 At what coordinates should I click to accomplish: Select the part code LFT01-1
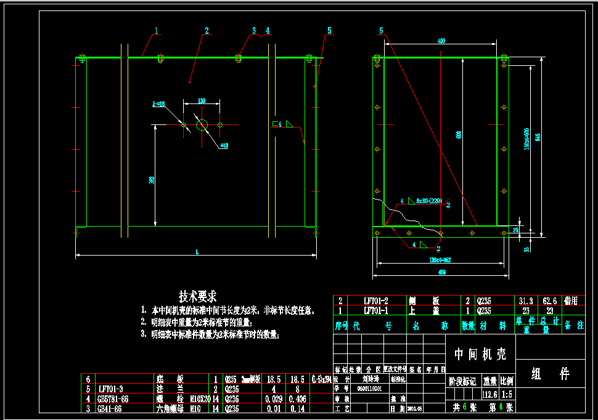pyautogui.click(x=375, y=310)
